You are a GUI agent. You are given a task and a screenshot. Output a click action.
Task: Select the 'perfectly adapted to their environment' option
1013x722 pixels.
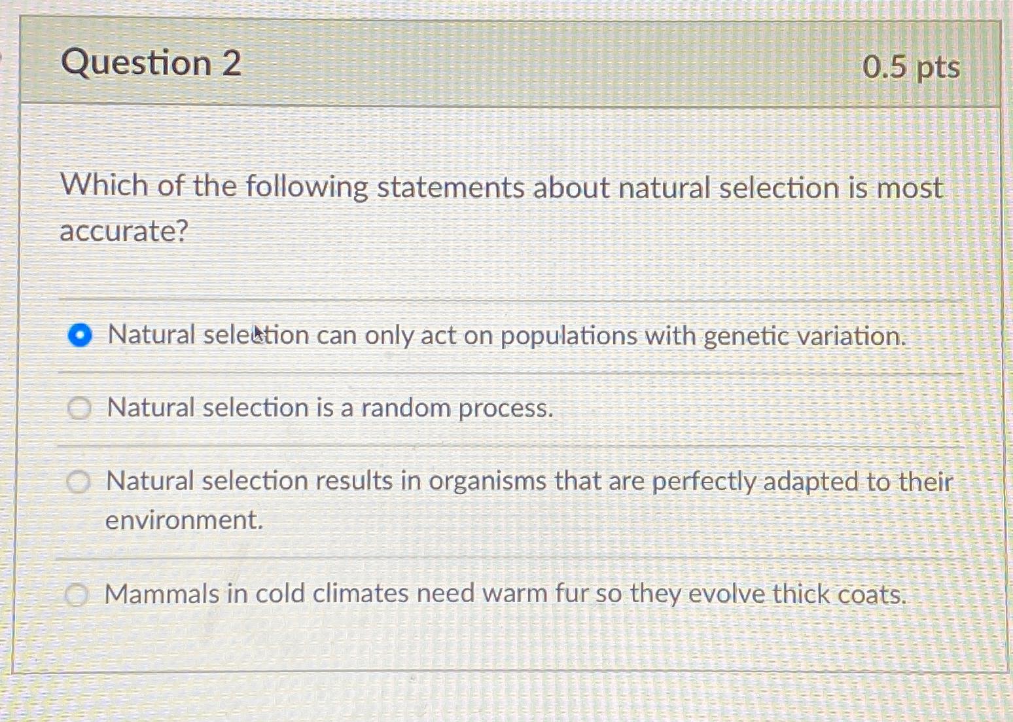[x=80, y=481]
